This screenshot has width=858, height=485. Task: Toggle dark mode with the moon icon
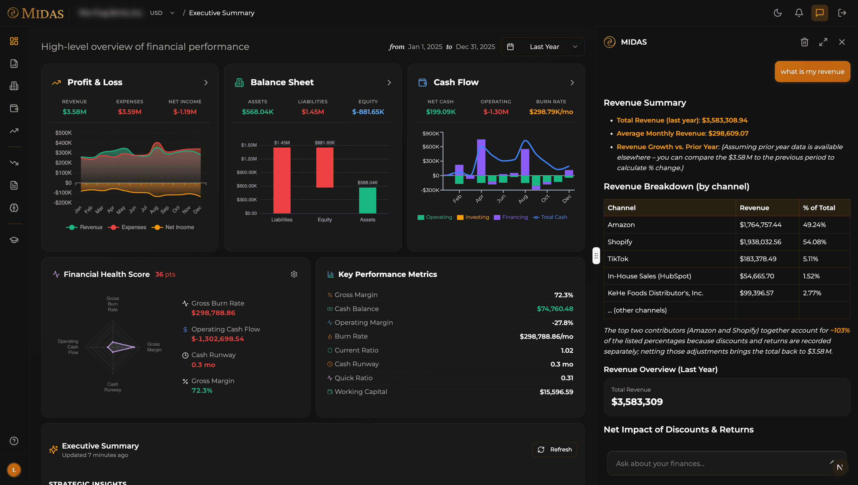[777, 13]
